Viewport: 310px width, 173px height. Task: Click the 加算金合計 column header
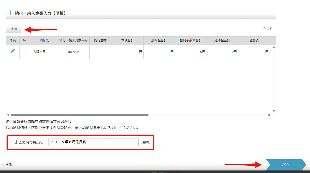(159, 40)
